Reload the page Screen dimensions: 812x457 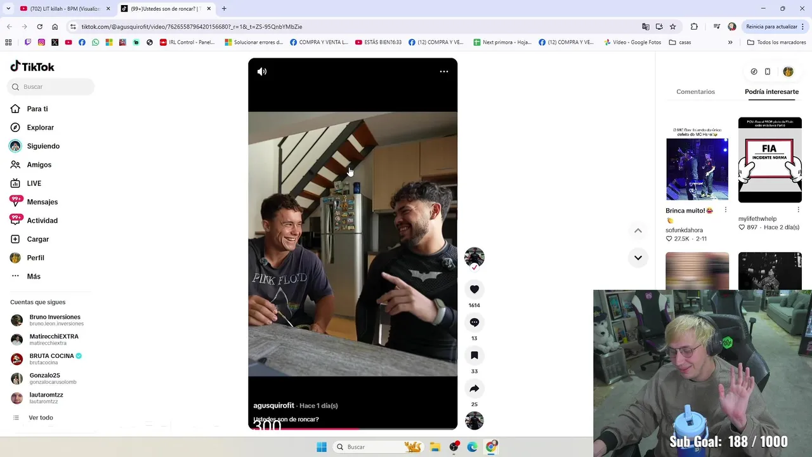point(39,27)
